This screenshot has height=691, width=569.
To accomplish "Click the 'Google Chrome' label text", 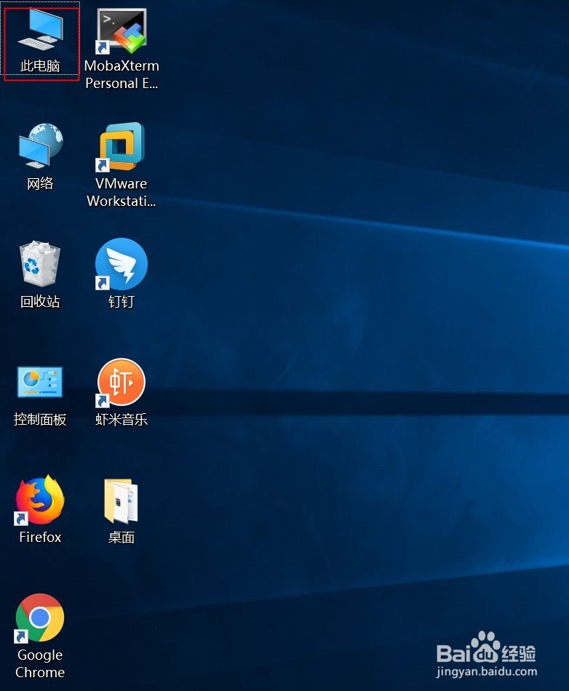I will [40, 663].
